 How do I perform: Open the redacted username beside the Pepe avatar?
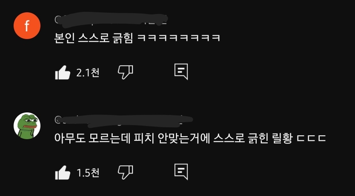[123, 120]
